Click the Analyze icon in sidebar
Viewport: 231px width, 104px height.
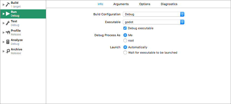click(8, 42)
